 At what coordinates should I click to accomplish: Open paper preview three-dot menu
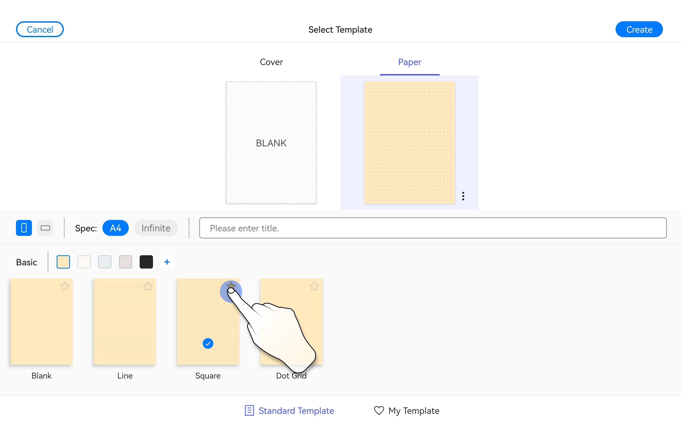click(x=463, y=196)
